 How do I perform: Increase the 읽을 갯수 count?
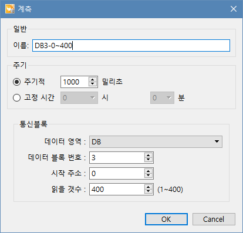click(x=148, y=187)
